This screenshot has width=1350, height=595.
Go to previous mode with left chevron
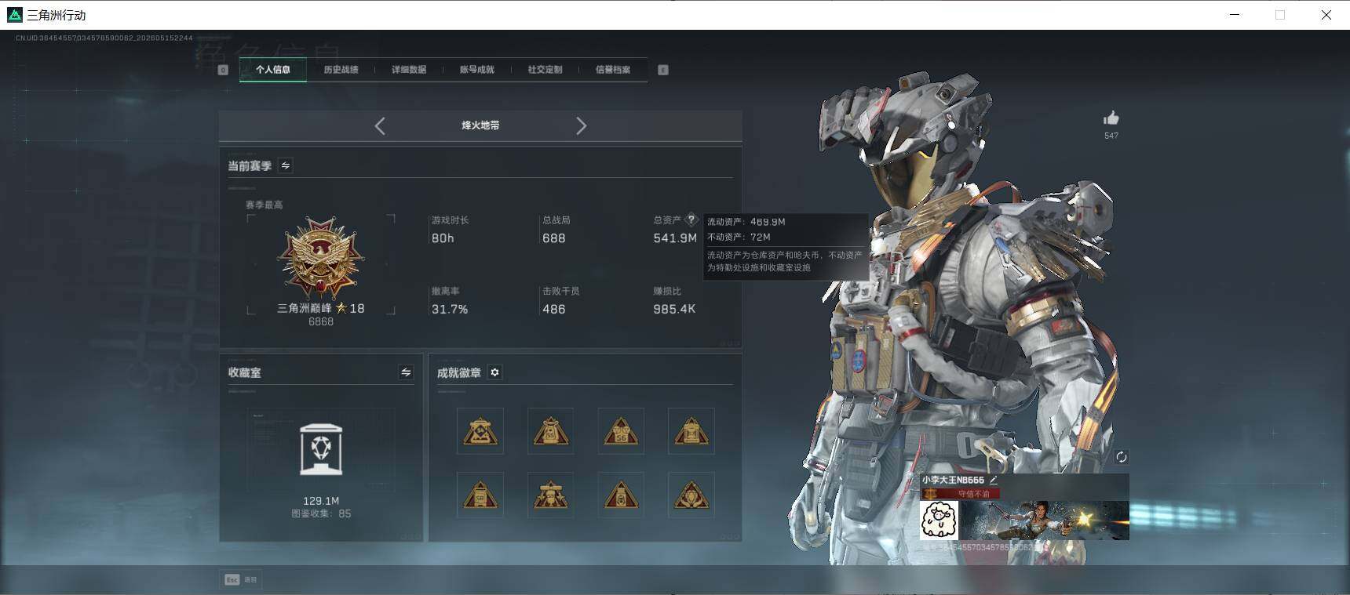pos(380,125)
